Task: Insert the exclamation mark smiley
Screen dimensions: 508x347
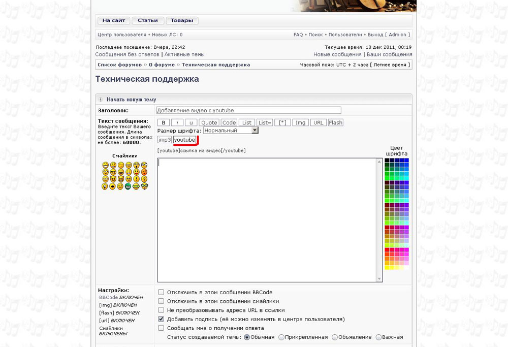Action: 136,179
